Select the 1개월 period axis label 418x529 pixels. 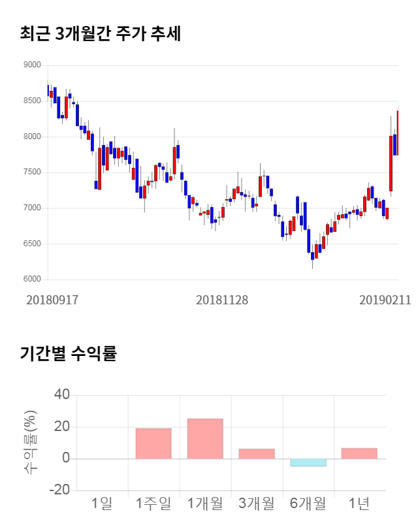(x=205, y=504)
